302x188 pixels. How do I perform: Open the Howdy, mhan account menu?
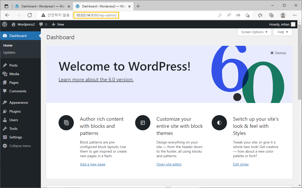[282, 24]
